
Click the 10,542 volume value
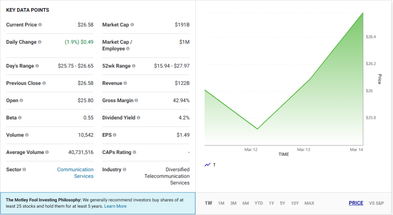pos(86,135)
